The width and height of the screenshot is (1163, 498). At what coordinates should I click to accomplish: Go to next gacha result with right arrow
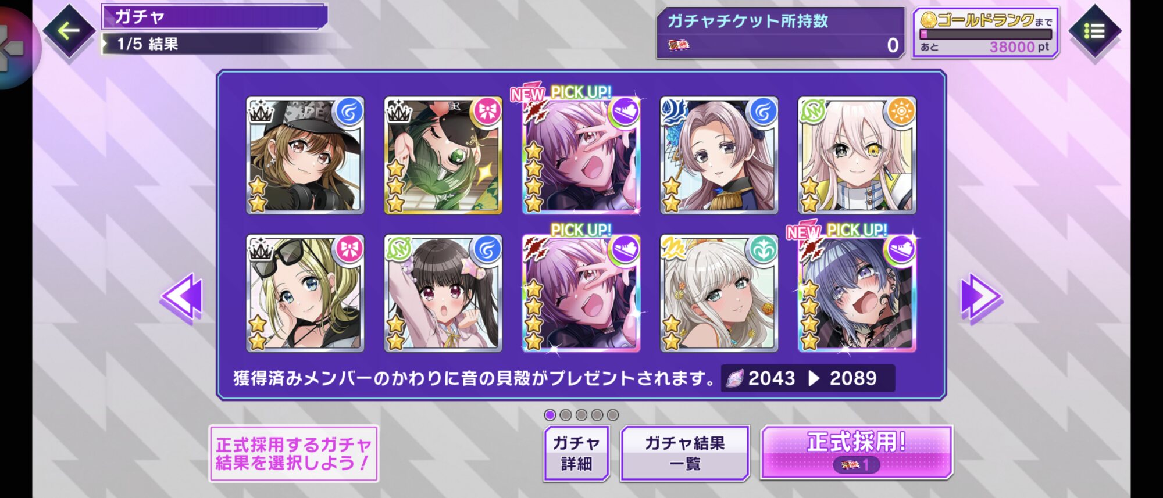point(980,297)
